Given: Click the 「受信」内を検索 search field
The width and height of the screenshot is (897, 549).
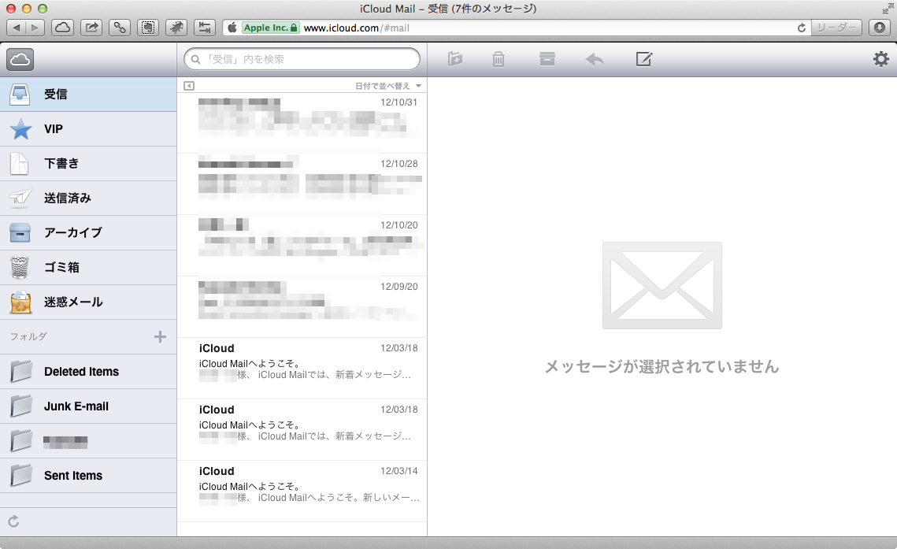Looking at the screenshot, I should tap(302, 59).
